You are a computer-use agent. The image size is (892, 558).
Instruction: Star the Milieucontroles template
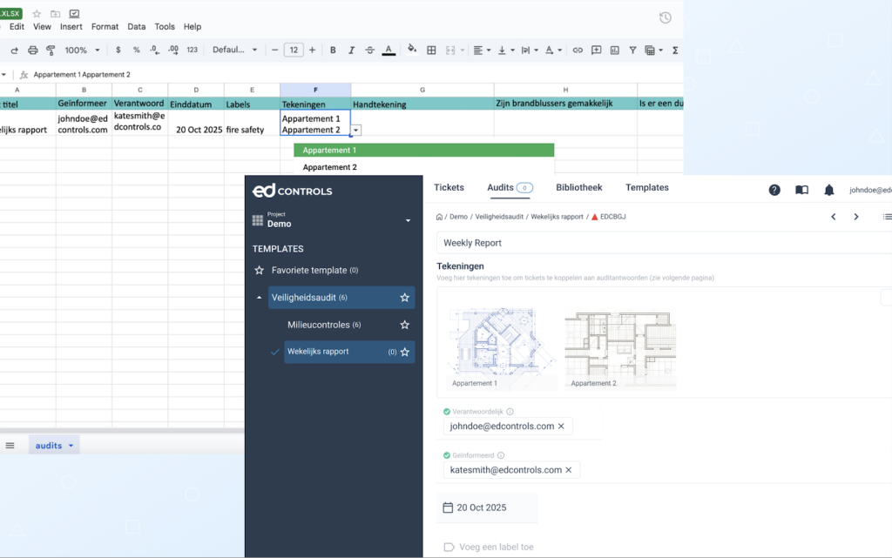(404, 325)
